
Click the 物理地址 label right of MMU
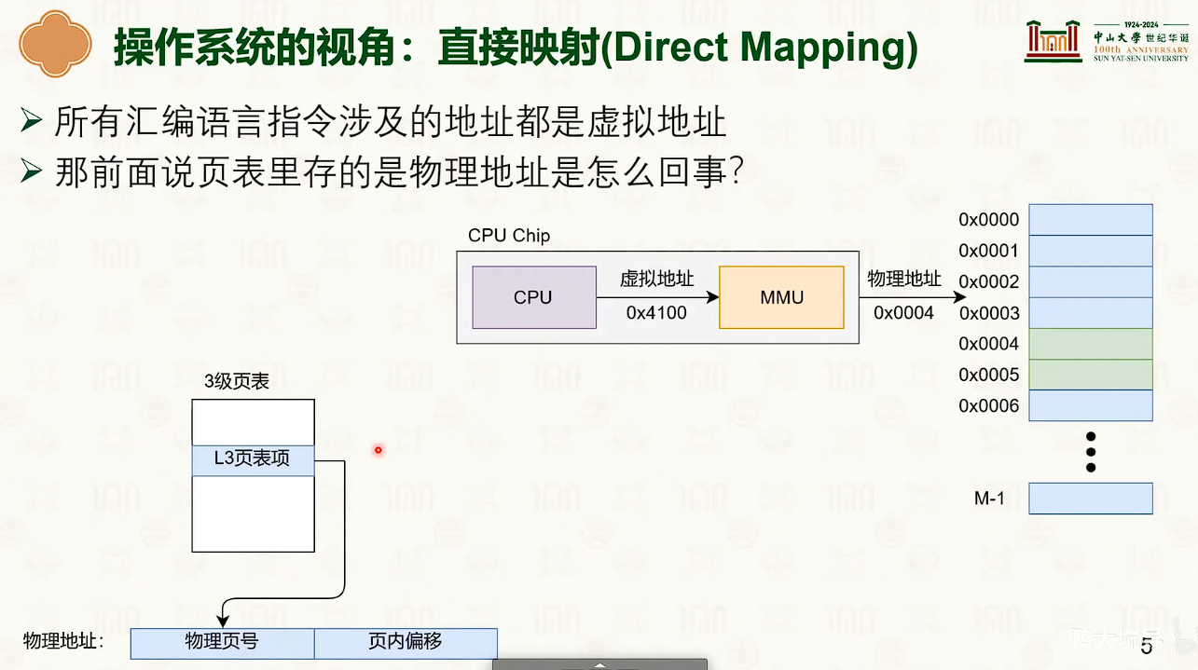click(904, 279)
